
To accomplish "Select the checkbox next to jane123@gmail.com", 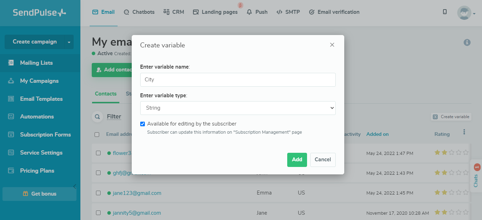I will (x=98, y=193).
